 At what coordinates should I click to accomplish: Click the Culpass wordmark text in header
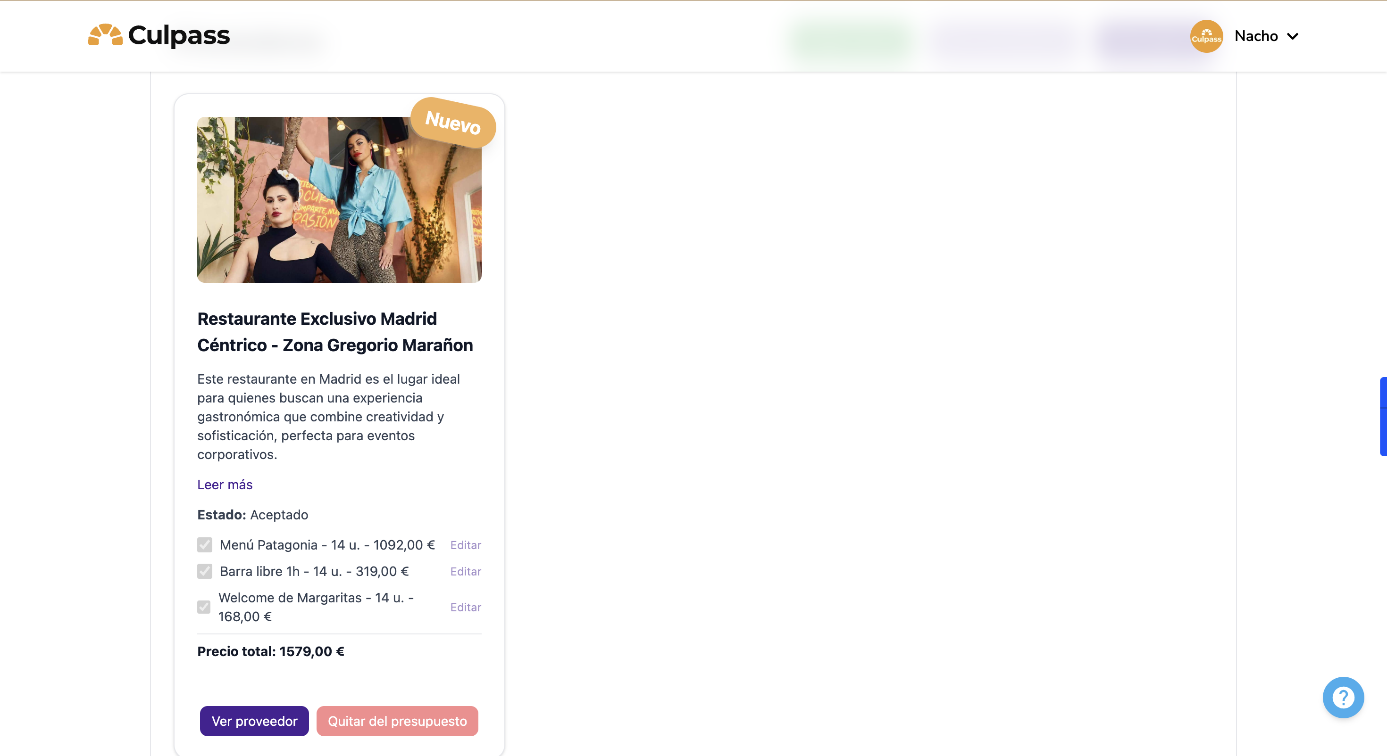pos(179,35)
